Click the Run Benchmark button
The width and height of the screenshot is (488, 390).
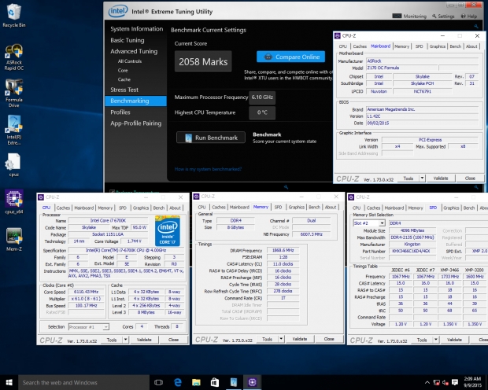pos(211,138)
